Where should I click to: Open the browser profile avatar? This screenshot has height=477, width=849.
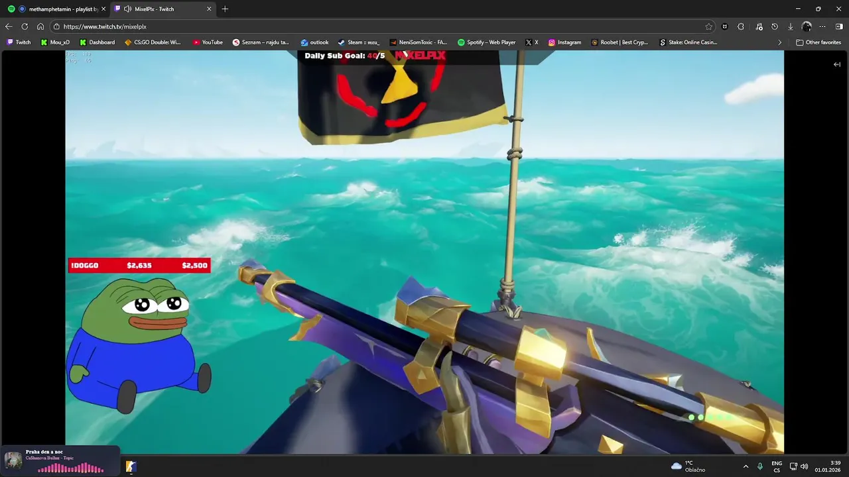coord(807,26)
